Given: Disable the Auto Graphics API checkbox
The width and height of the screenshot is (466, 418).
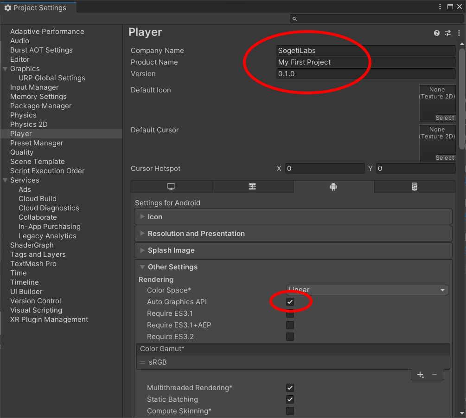Looking at the screenshot, I should (x=290, y=302).
